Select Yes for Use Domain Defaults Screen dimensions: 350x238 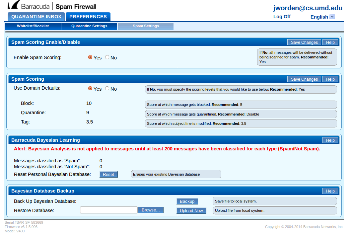90,88
